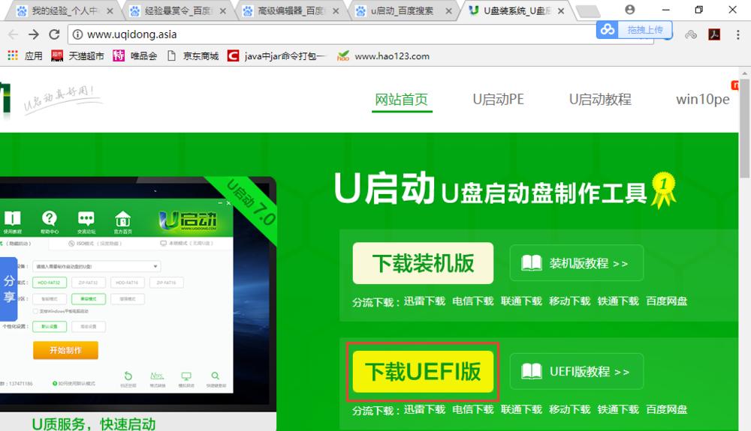Go back with the browser back arrow
Screen dimensions: 751x431
click(13, 34)
